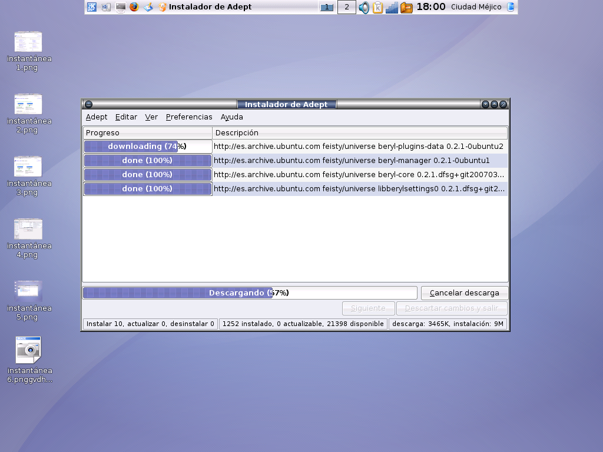Click the Descargando overall progress bar
603x452 pixels.
coord(250,293)
